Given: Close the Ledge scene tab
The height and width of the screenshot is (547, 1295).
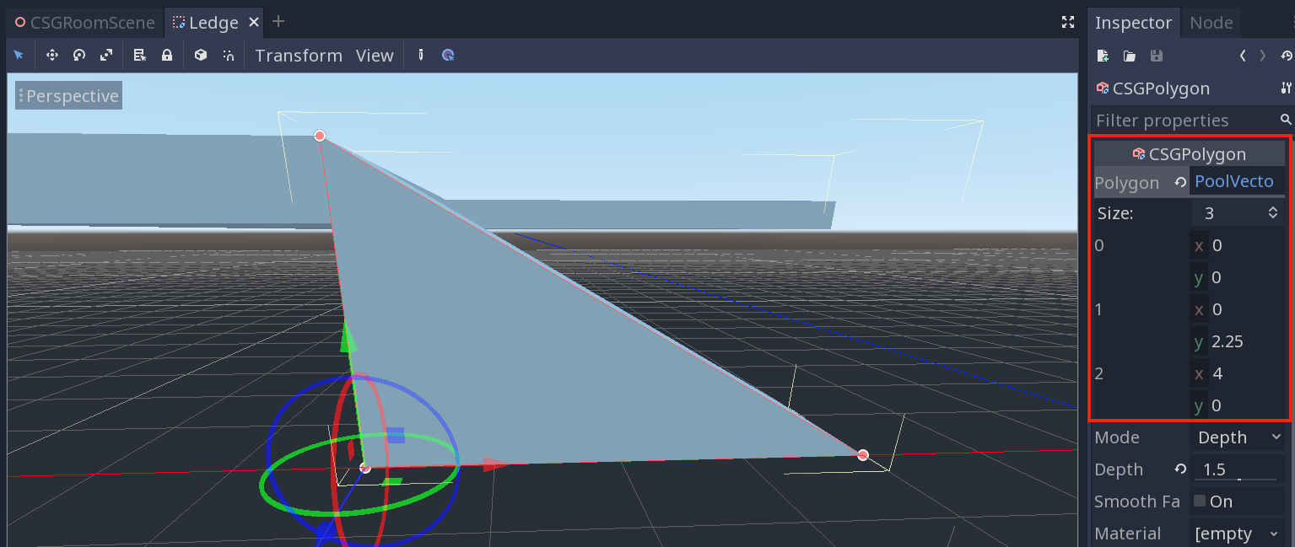Looking at the screenshot, I should pos(254,23).
